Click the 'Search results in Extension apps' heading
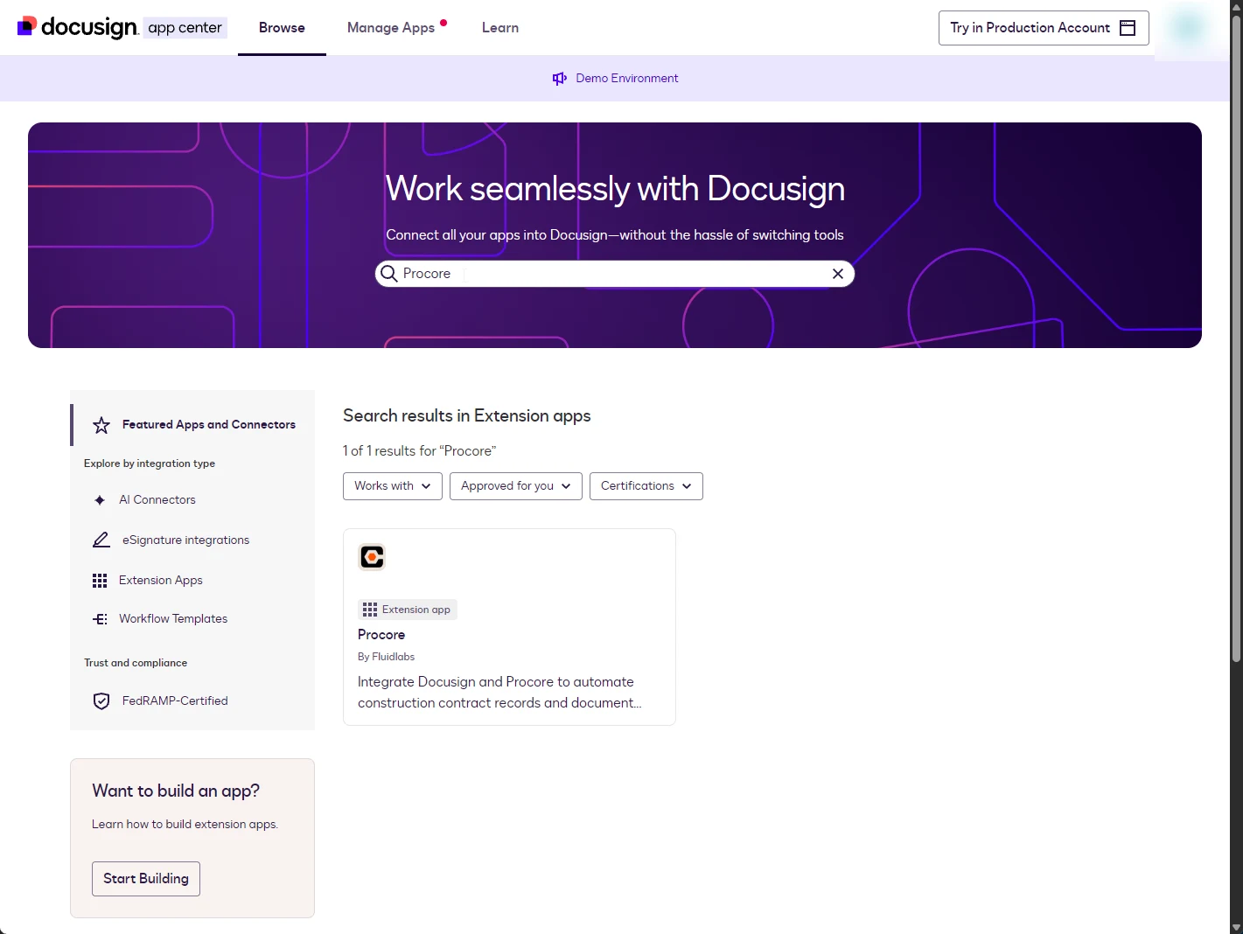 [x=467, y=416]
